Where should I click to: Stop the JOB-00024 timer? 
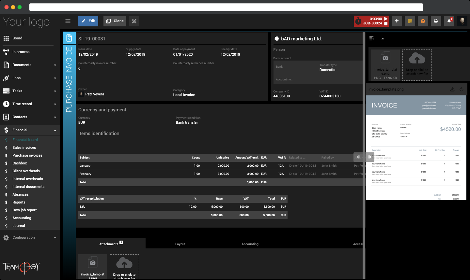click(386, 24)
